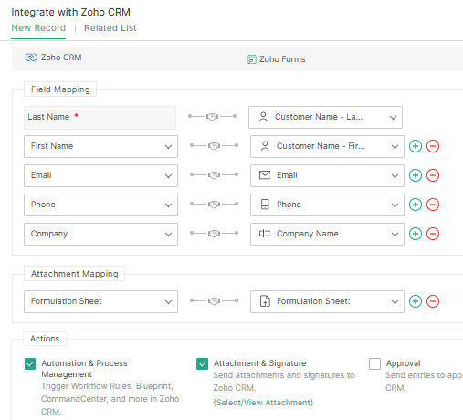This screenshot has height=420, width=463.
Task: Click the Field Mapping section label
Action: pyautogui.click(x=60, y=89)
